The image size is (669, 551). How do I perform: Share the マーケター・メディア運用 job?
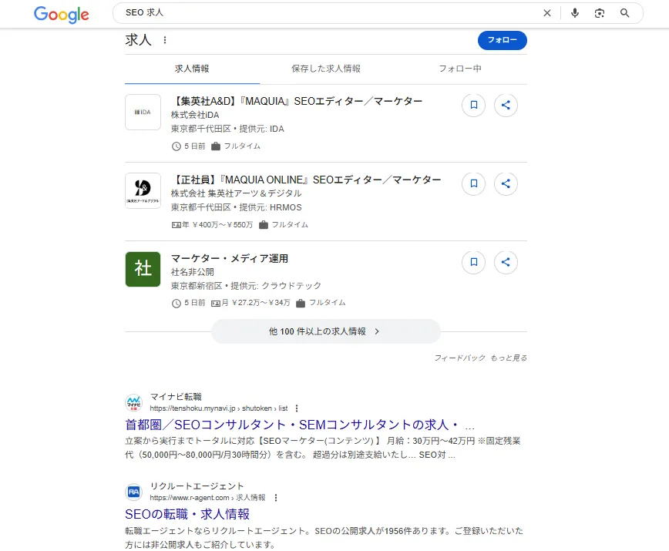pyautogui.click(x=506, y=262)
